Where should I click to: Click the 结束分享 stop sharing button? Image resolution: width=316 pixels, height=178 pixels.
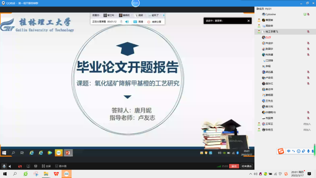coord(156,22)
